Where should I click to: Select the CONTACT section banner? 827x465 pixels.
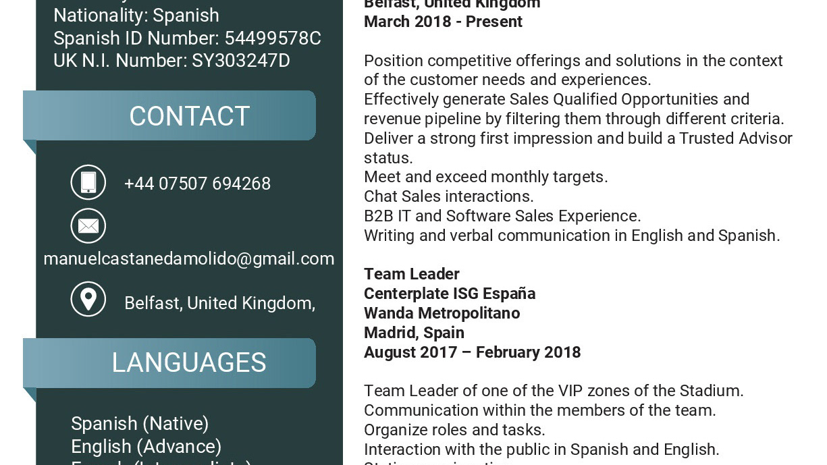169,115
